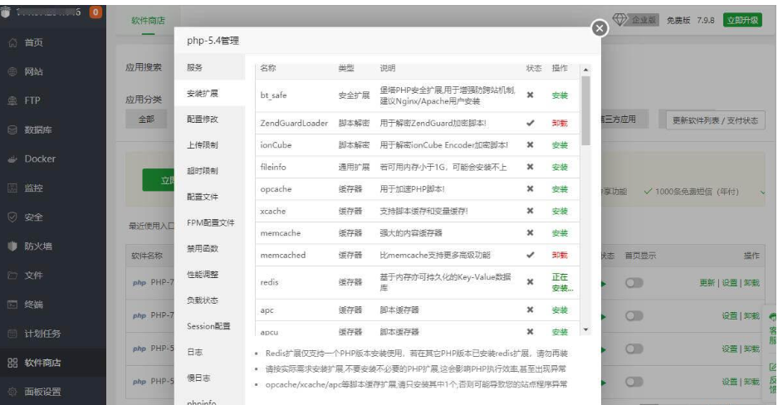The width and height of the screenshot is (778, 405).
Task: Click 安装 link for xcache
Action: tap(560, 211)
